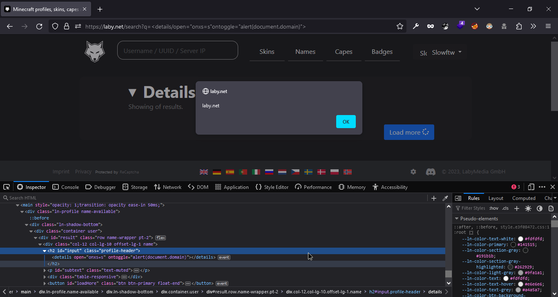Toggle responsive design mode
The height and width of the screenshot is (297, 558).
(x=531, y=187)
